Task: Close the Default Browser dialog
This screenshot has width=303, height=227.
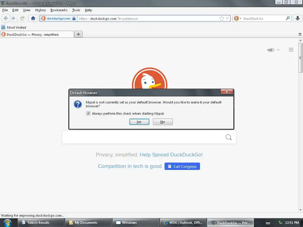Action: click(227, 91)
